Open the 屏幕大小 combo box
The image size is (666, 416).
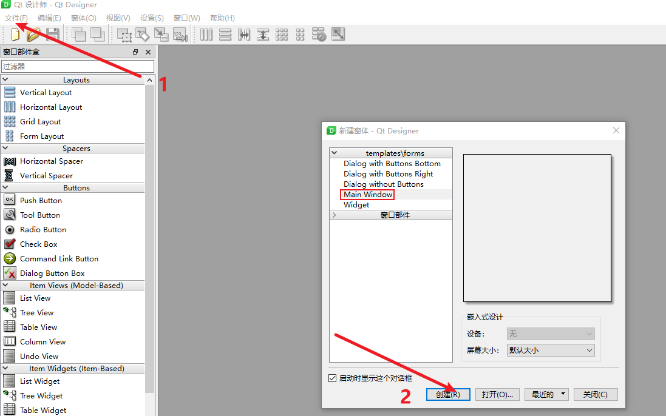pyautogui.click(x=551, y=351)
